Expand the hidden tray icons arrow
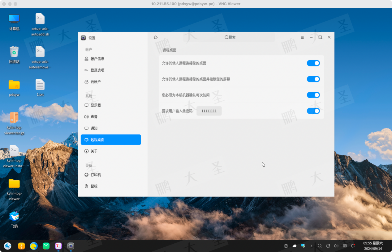 [311, 246]
